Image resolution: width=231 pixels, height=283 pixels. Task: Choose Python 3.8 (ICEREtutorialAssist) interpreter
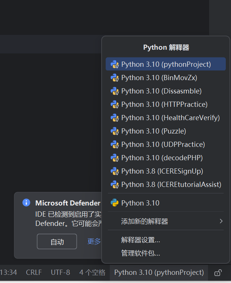pyautogui.click(x=171, y=184)
